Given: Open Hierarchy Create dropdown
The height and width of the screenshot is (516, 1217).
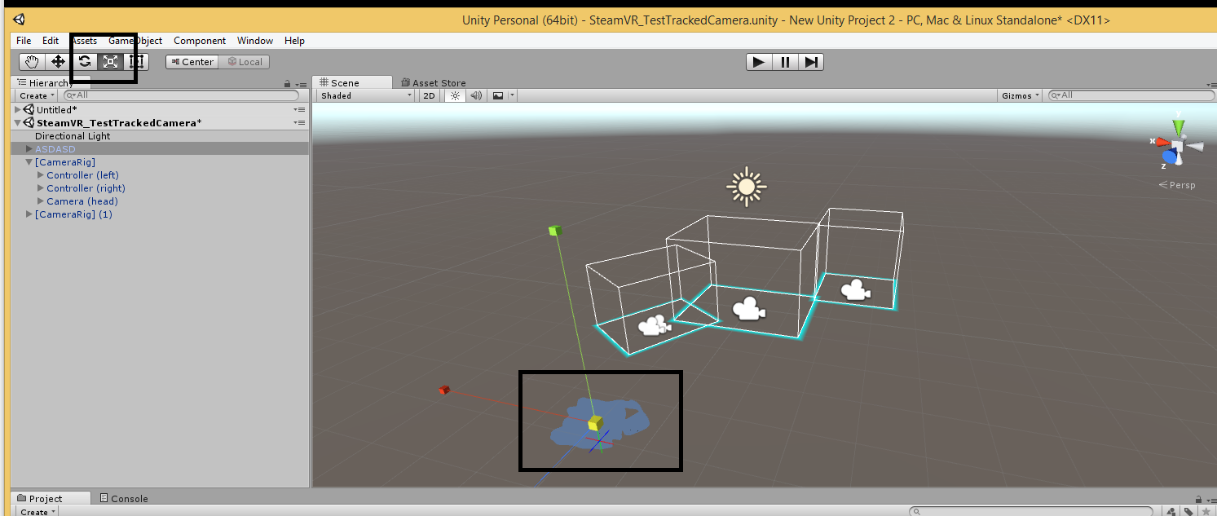Looking at the screenshot, I should 37,95.
